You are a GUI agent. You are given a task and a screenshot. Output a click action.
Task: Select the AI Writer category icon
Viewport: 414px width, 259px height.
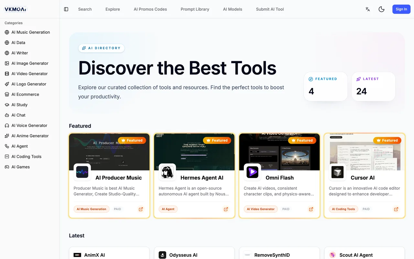coord(7,53)
